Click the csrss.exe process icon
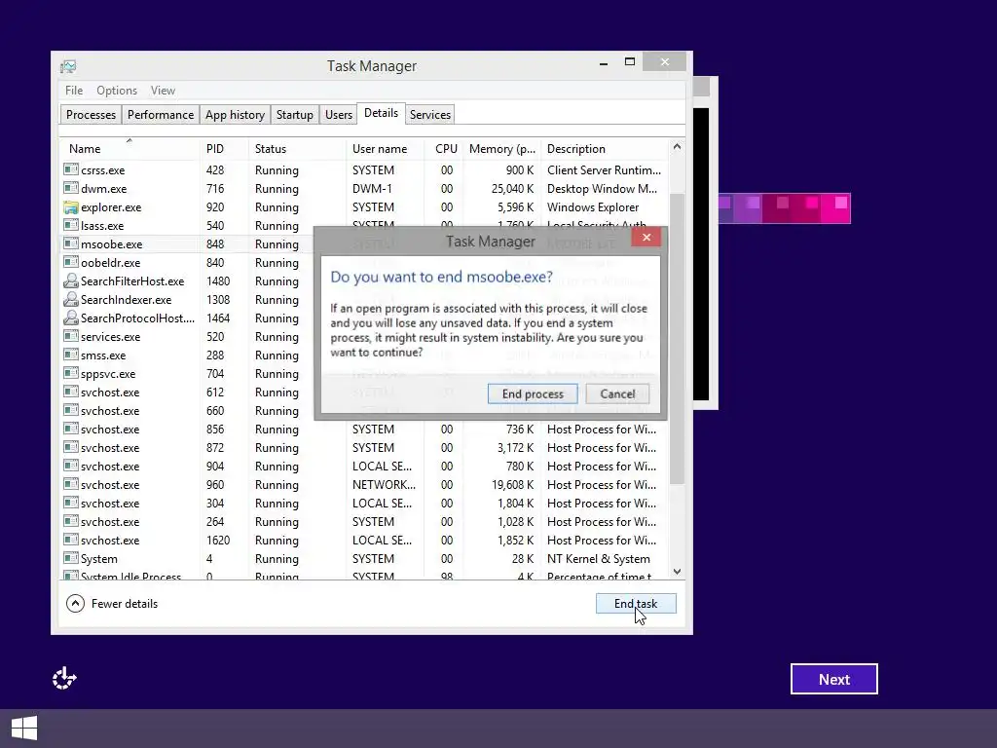This screenshot has height=748, width=997. (x=70, y=169)
